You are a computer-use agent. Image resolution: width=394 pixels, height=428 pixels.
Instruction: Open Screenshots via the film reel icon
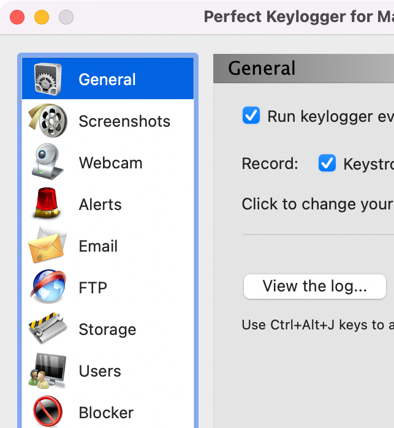tap(48, 121)
